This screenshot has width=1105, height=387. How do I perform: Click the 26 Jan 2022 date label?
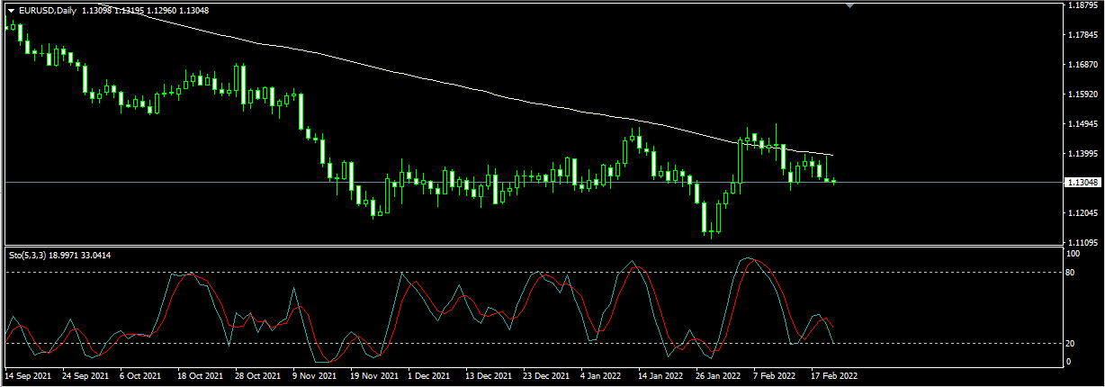pos(718,376)
